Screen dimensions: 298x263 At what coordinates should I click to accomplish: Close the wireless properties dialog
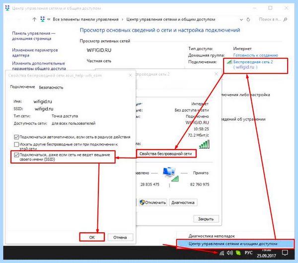click(130, 76)
